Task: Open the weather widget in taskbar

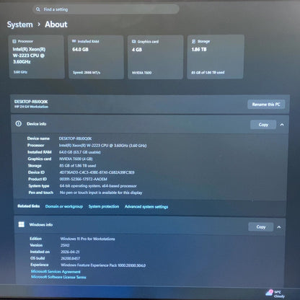Action: 275,294
